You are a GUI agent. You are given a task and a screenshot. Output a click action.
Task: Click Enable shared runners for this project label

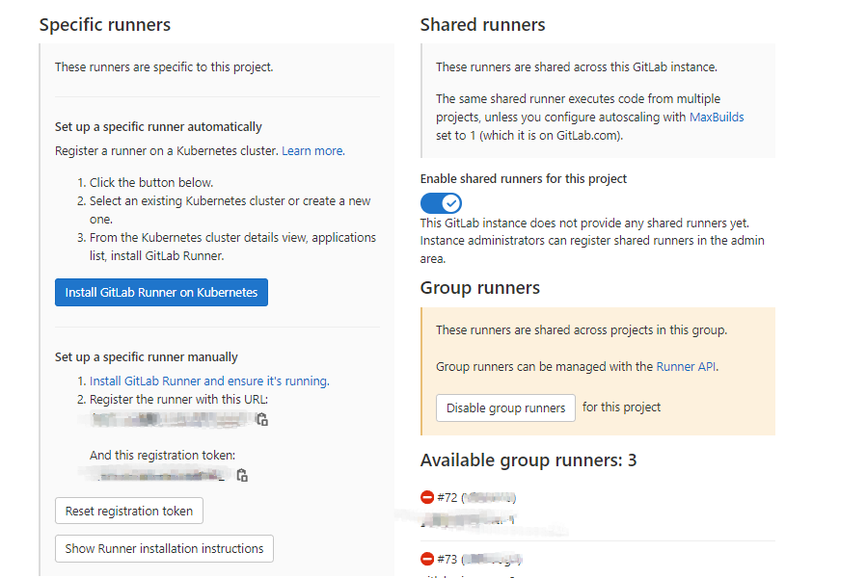[x=523, y=178]
